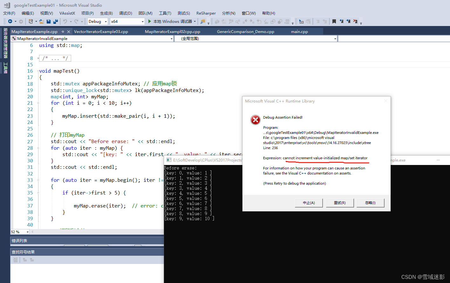This screenshot has height=283, width=450.
Task: Minimize the console output window
Action: tap(439, 160)
